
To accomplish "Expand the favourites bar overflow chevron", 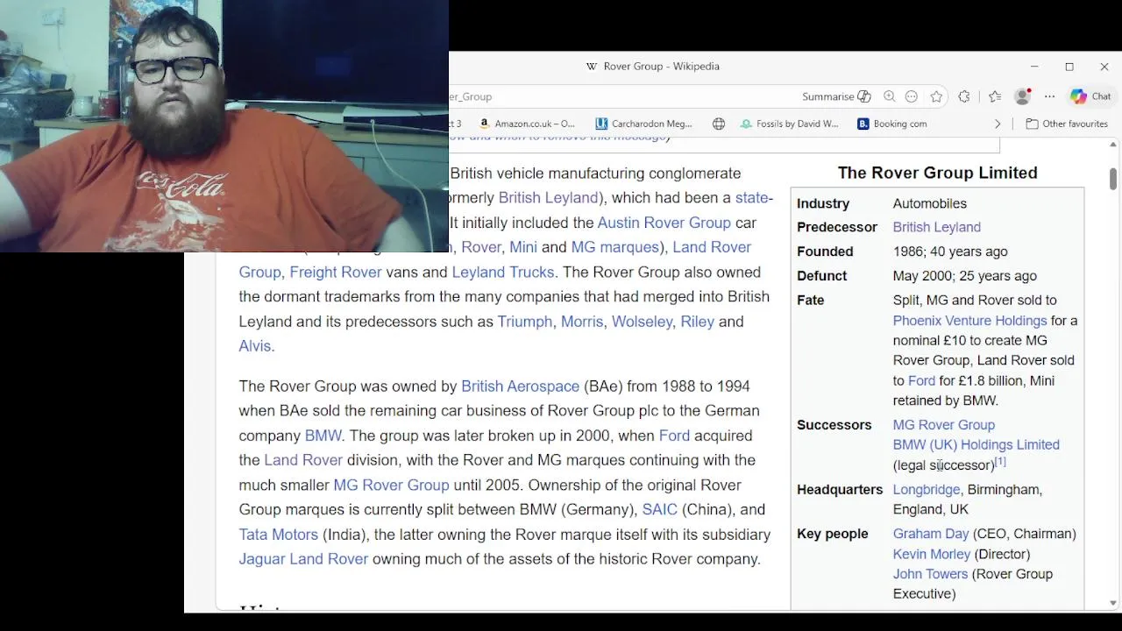I will [998, 124].
